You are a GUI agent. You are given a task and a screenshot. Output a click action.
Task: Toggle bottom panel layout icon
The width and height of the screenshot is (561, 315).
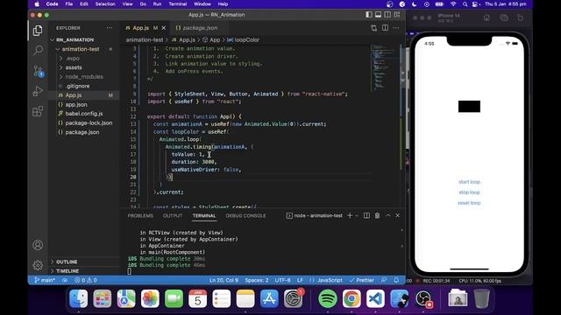tap(378, 15)
